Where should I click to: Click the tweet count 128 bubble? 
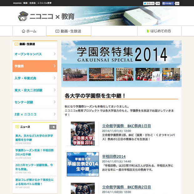[158, 3]
